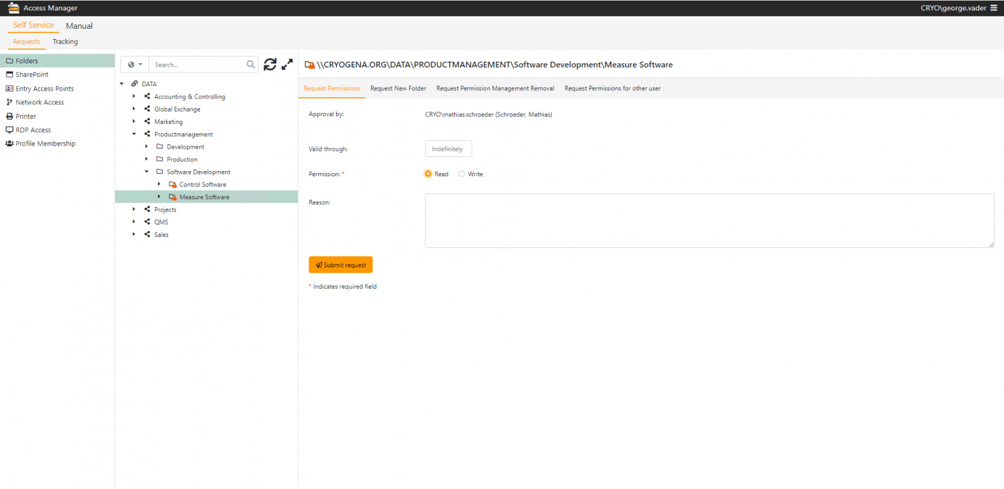
Task: Expand the Accounting & Controlling node
Action: (134, 97)
